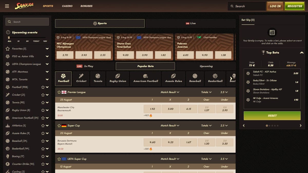Open Premier League Totals dropdown
308x173 pixels.
coord(206,92)
